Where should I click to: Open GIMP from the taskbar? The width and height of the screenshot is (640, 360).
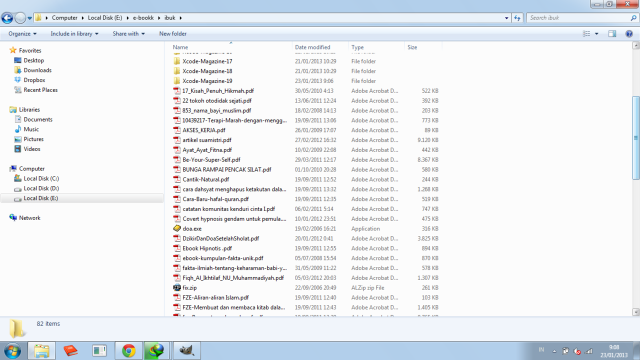187,351
